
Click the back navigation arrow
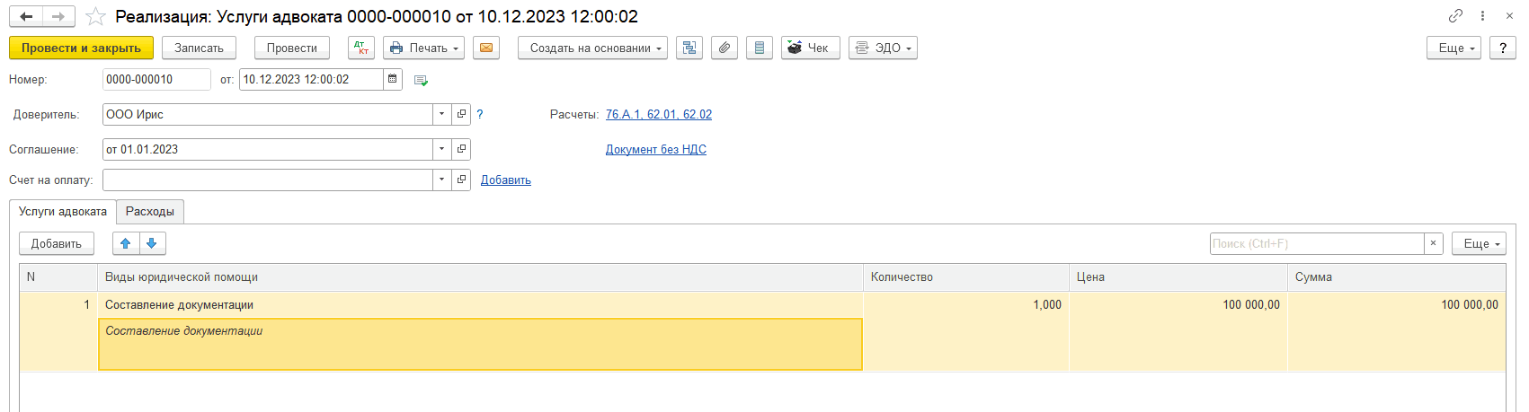pos(26,17)
